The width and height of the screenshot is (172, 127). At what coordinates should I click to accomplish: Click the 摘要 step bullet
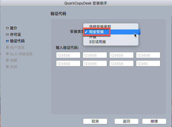(7, 60)
